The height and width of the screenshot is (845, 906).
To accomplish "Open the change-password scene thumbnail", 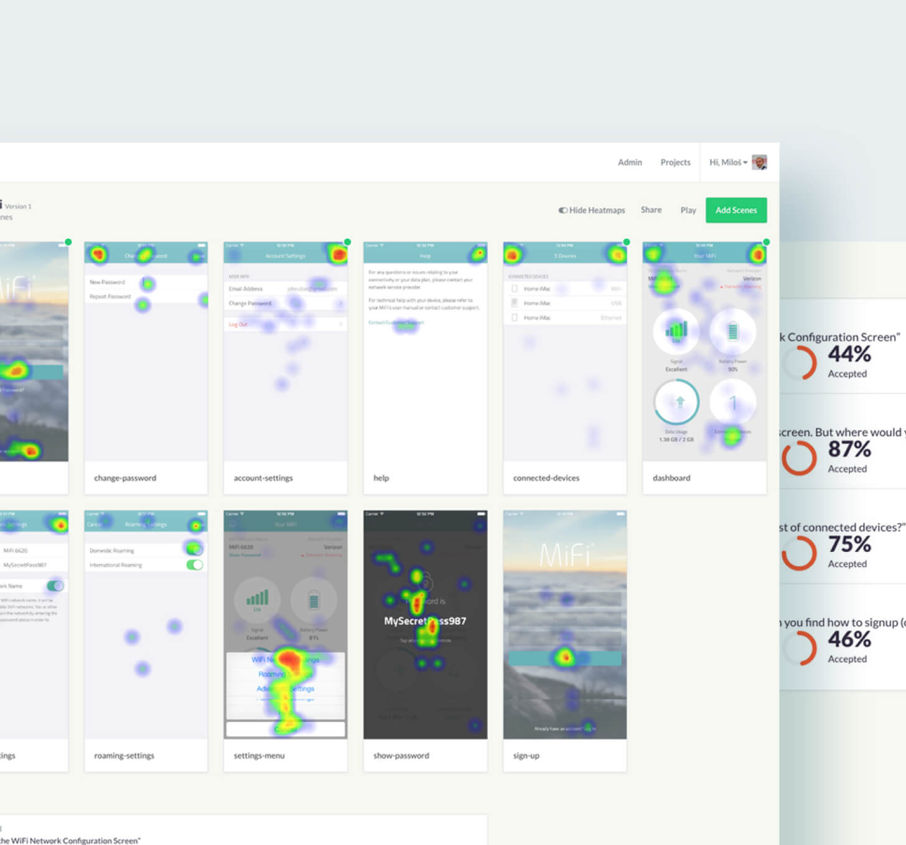I will [146, 352].
